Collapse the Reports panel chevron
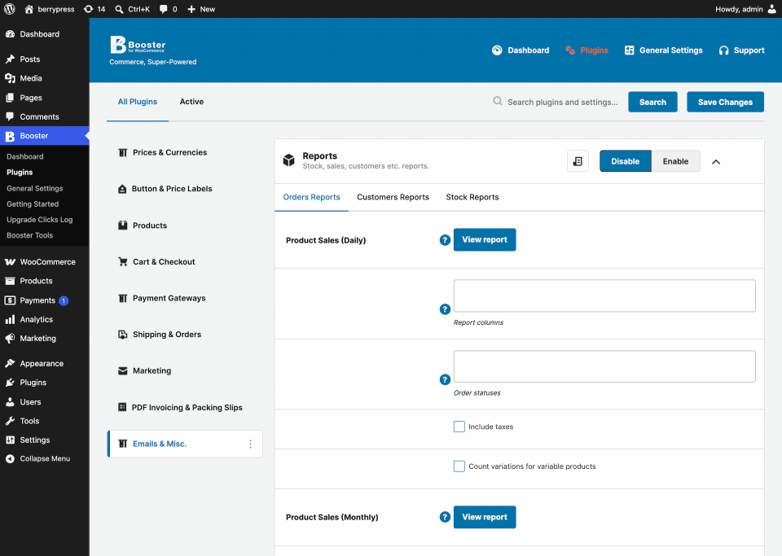The width and height of the screenshot is (782, 556). 716,161
